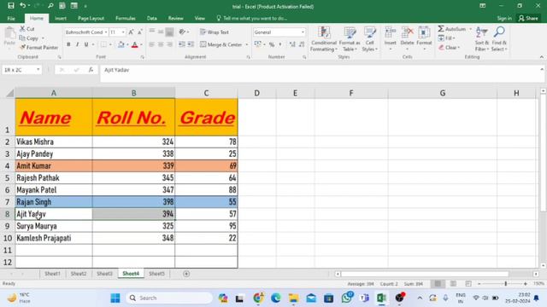Viewport: 547px width, 307px height.
Task: Click the Insert Function fx icon
Action: (x=91, y=70)
